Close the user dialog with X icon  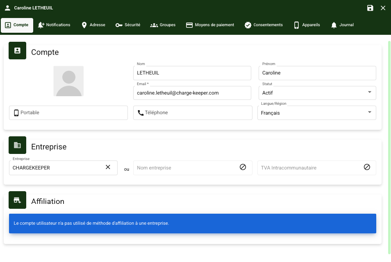coord(383,8)
